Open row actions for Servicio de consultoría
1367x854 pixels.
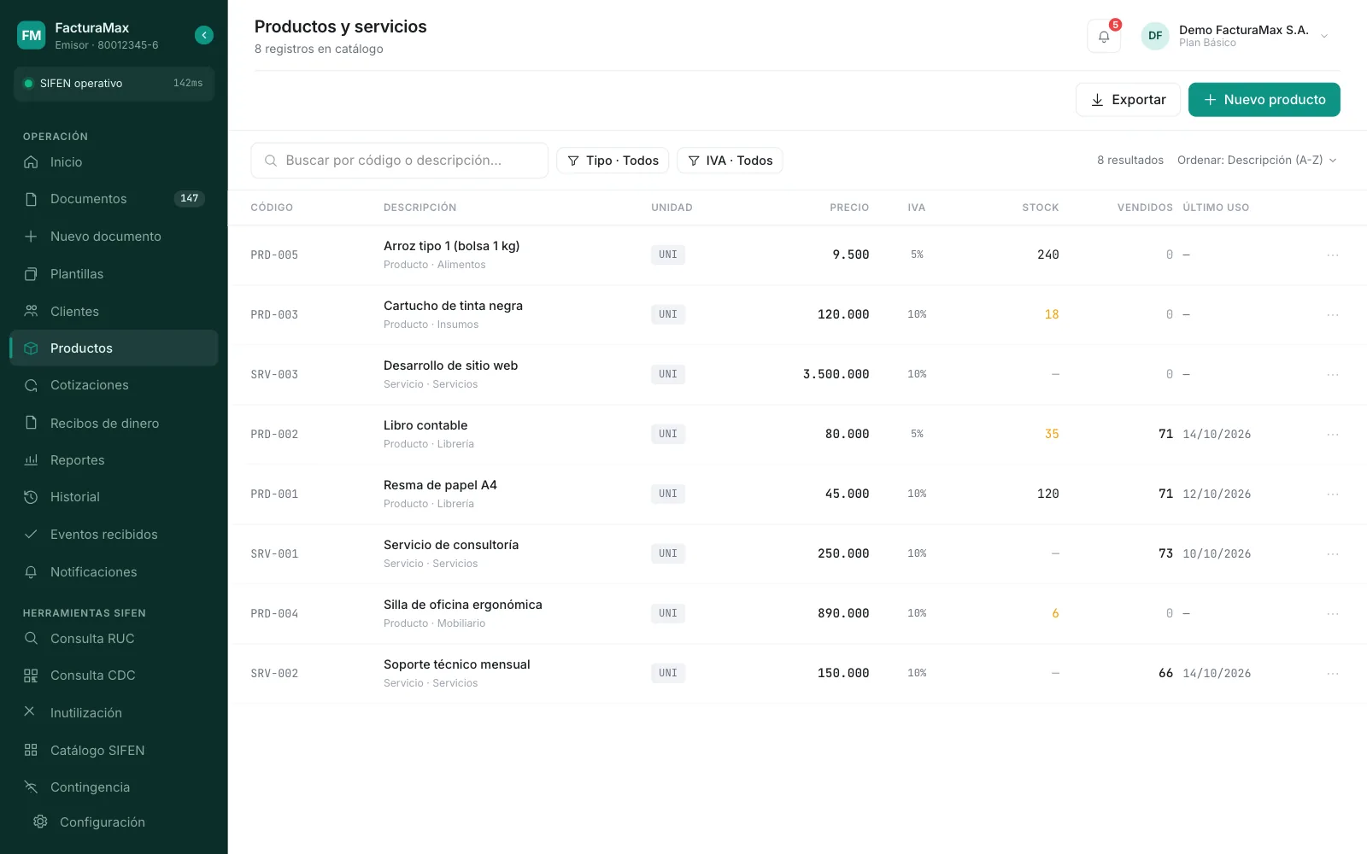1332,554
